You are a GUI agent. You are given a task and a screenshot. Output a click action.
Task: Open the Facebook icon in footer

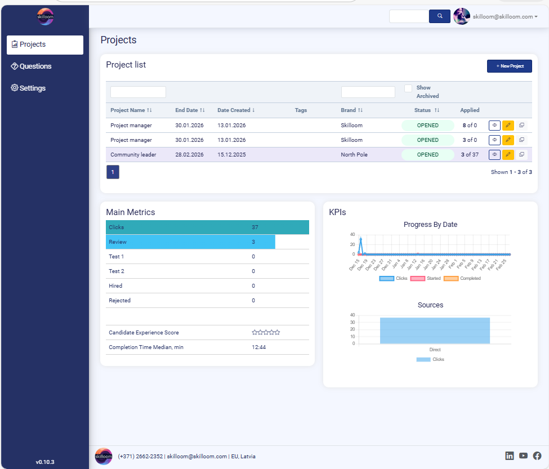coord(537,456)
